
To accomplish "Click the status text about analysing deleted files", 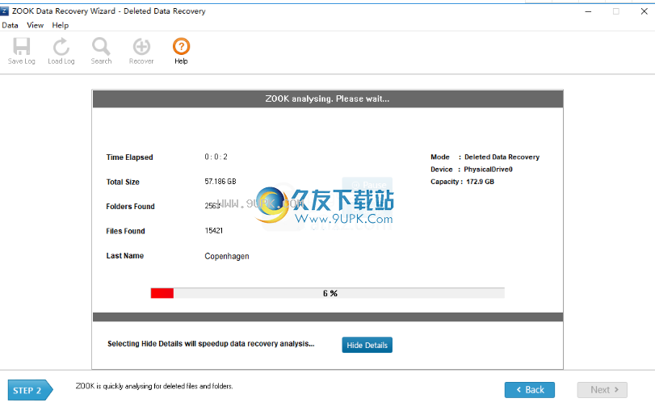I will pyautogui.click(x=154, y=386).
